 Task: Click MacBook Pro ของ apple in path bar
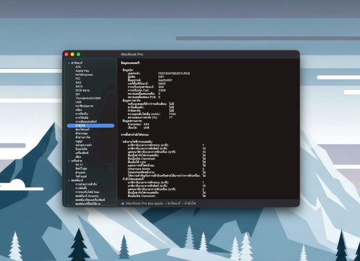pos(144,203)
